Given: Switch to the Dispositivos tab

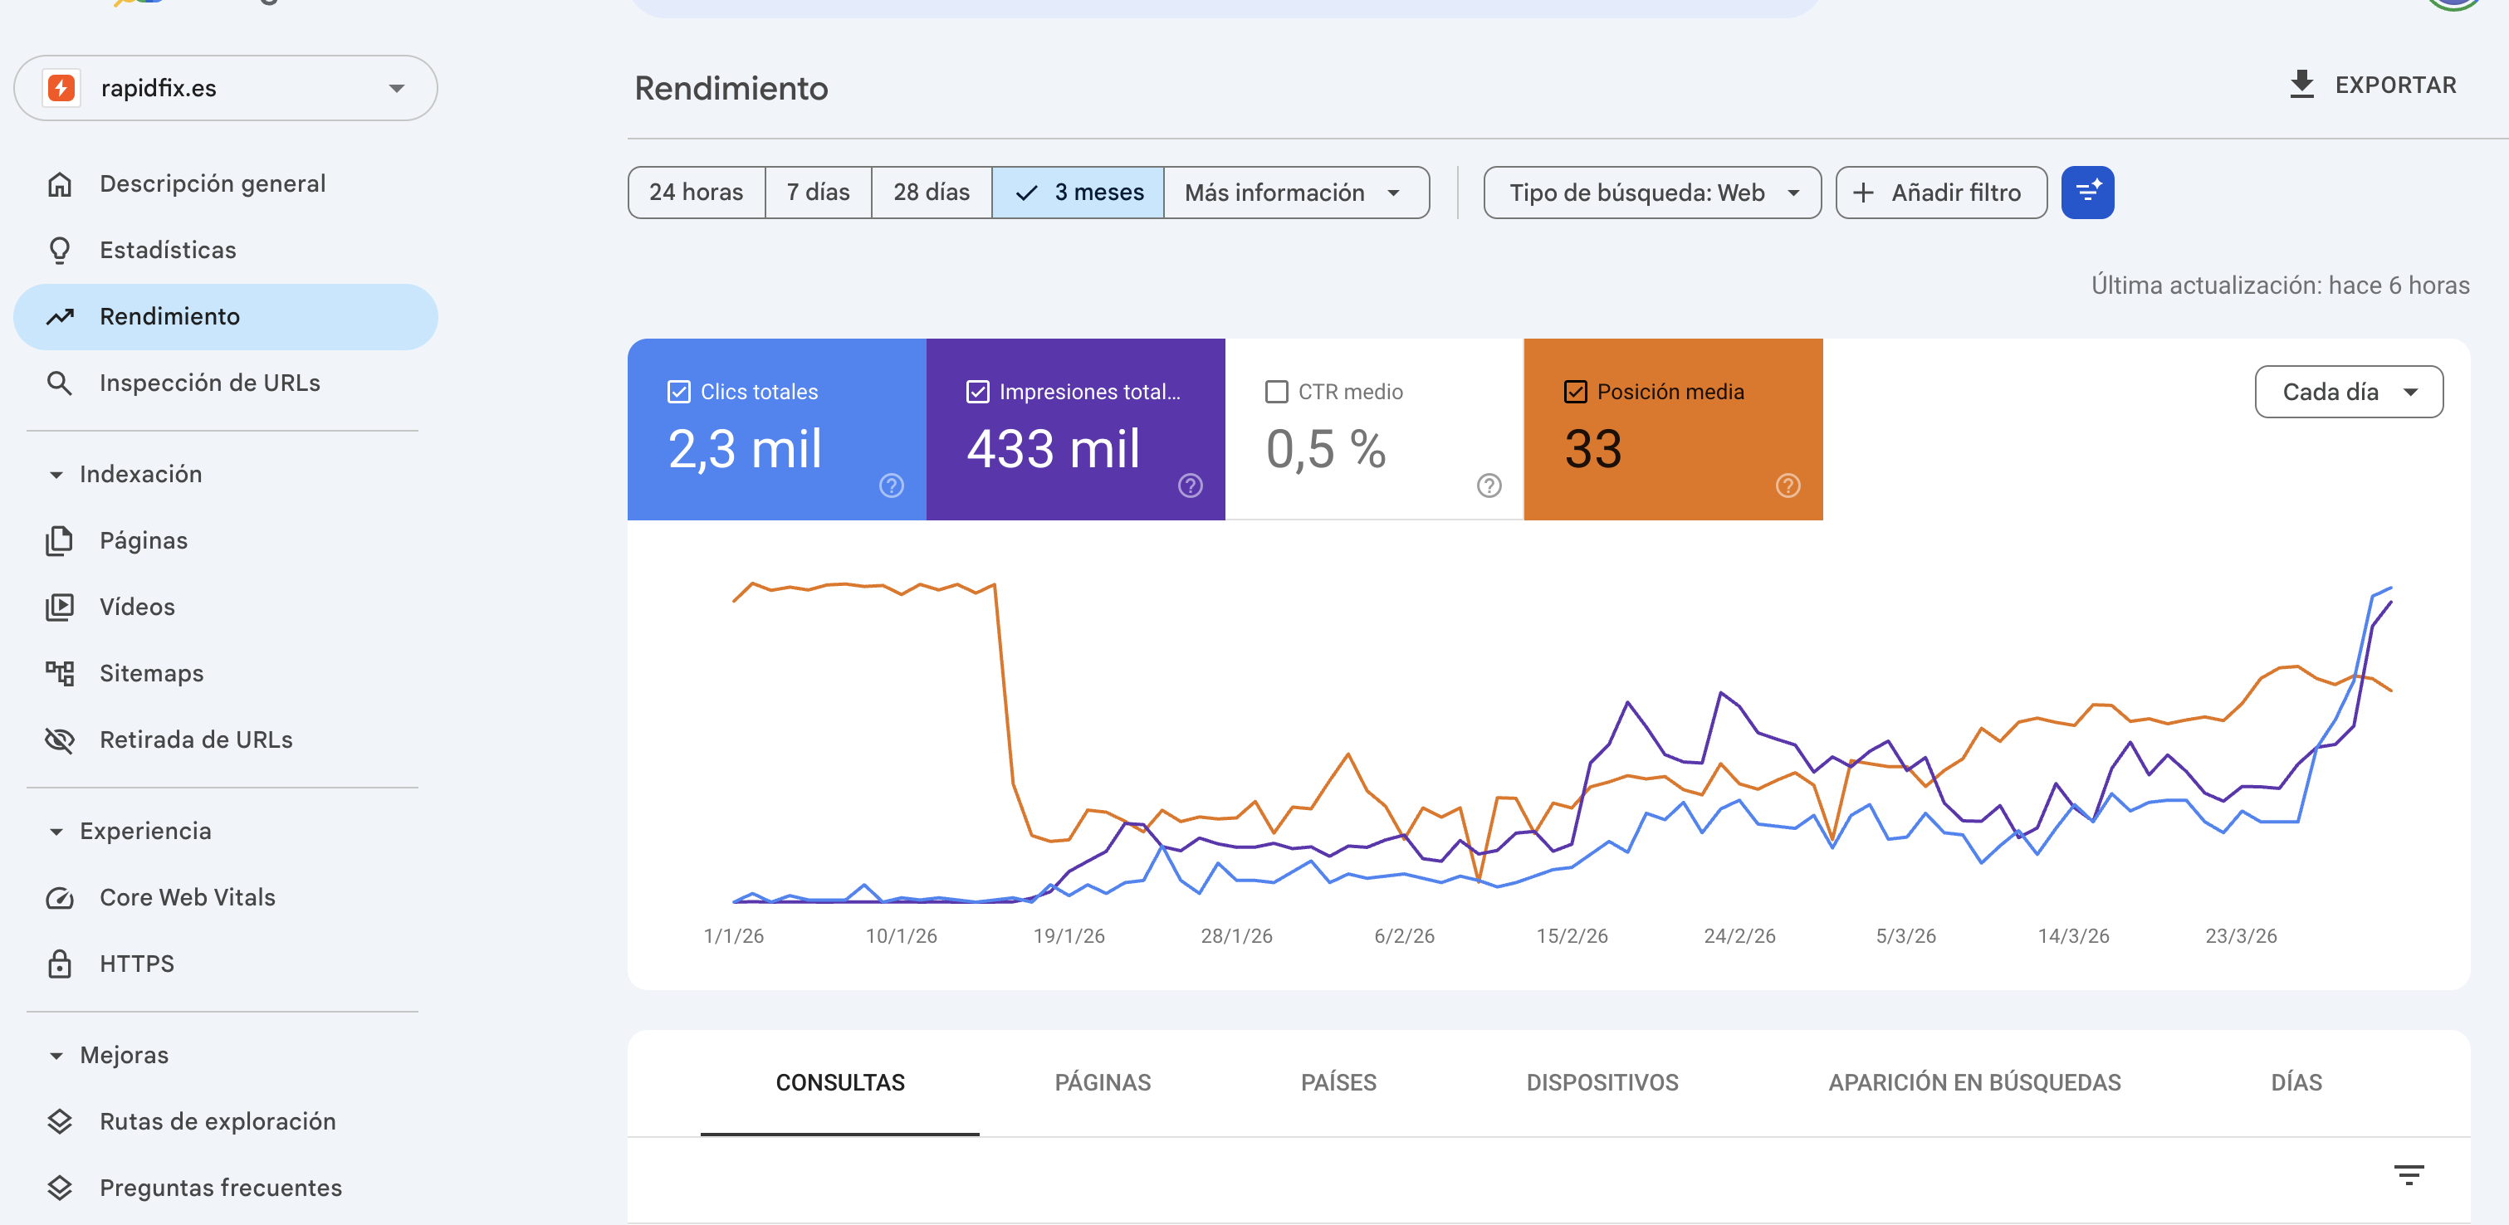Looking at the screenshot, I should tap(1602, 1082).
